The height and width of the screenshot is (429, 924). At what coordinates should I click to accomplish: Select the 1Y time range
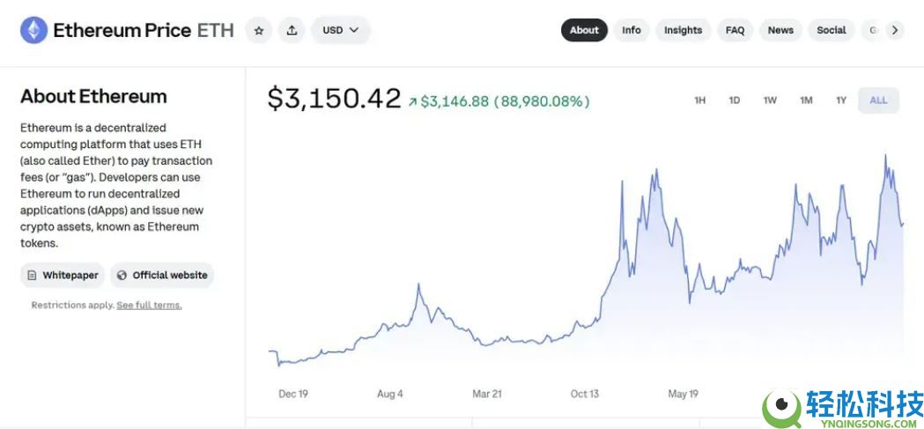(x=841, y=100)
